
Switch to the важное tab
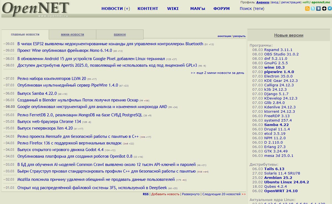120,34
